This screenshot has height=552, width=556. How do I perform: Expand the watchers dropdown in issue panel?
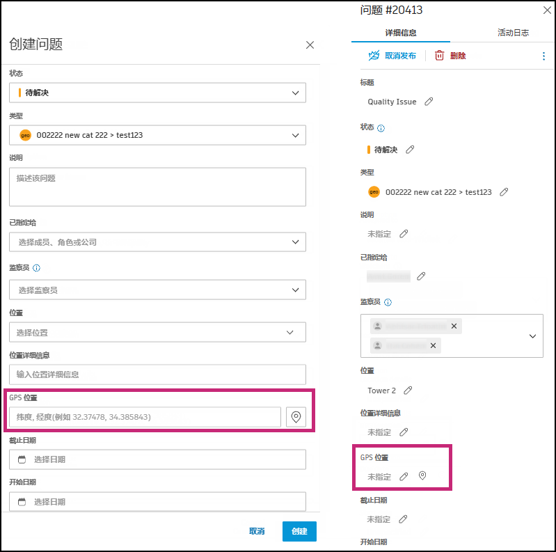coord(532,336)
